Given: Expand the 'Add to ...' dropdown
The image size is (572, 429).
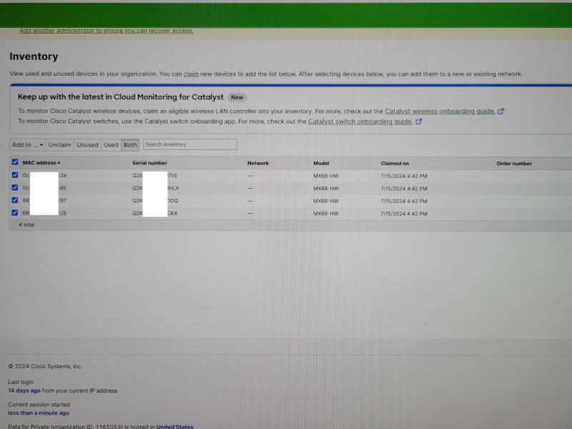Looking at the screenshot, I should (x=27, y=145).
